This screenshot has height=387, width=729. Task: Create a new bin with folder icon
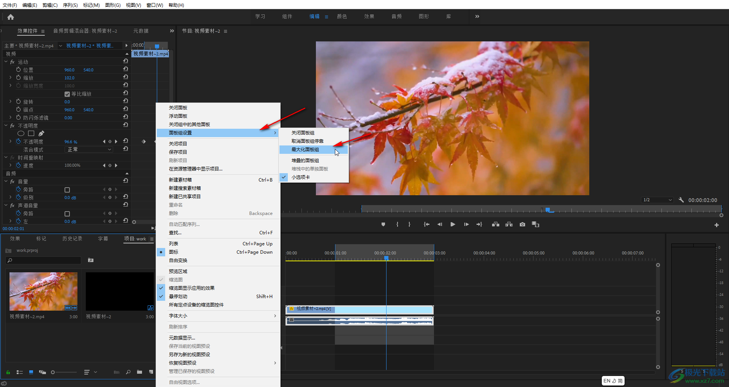click(140, 372)
